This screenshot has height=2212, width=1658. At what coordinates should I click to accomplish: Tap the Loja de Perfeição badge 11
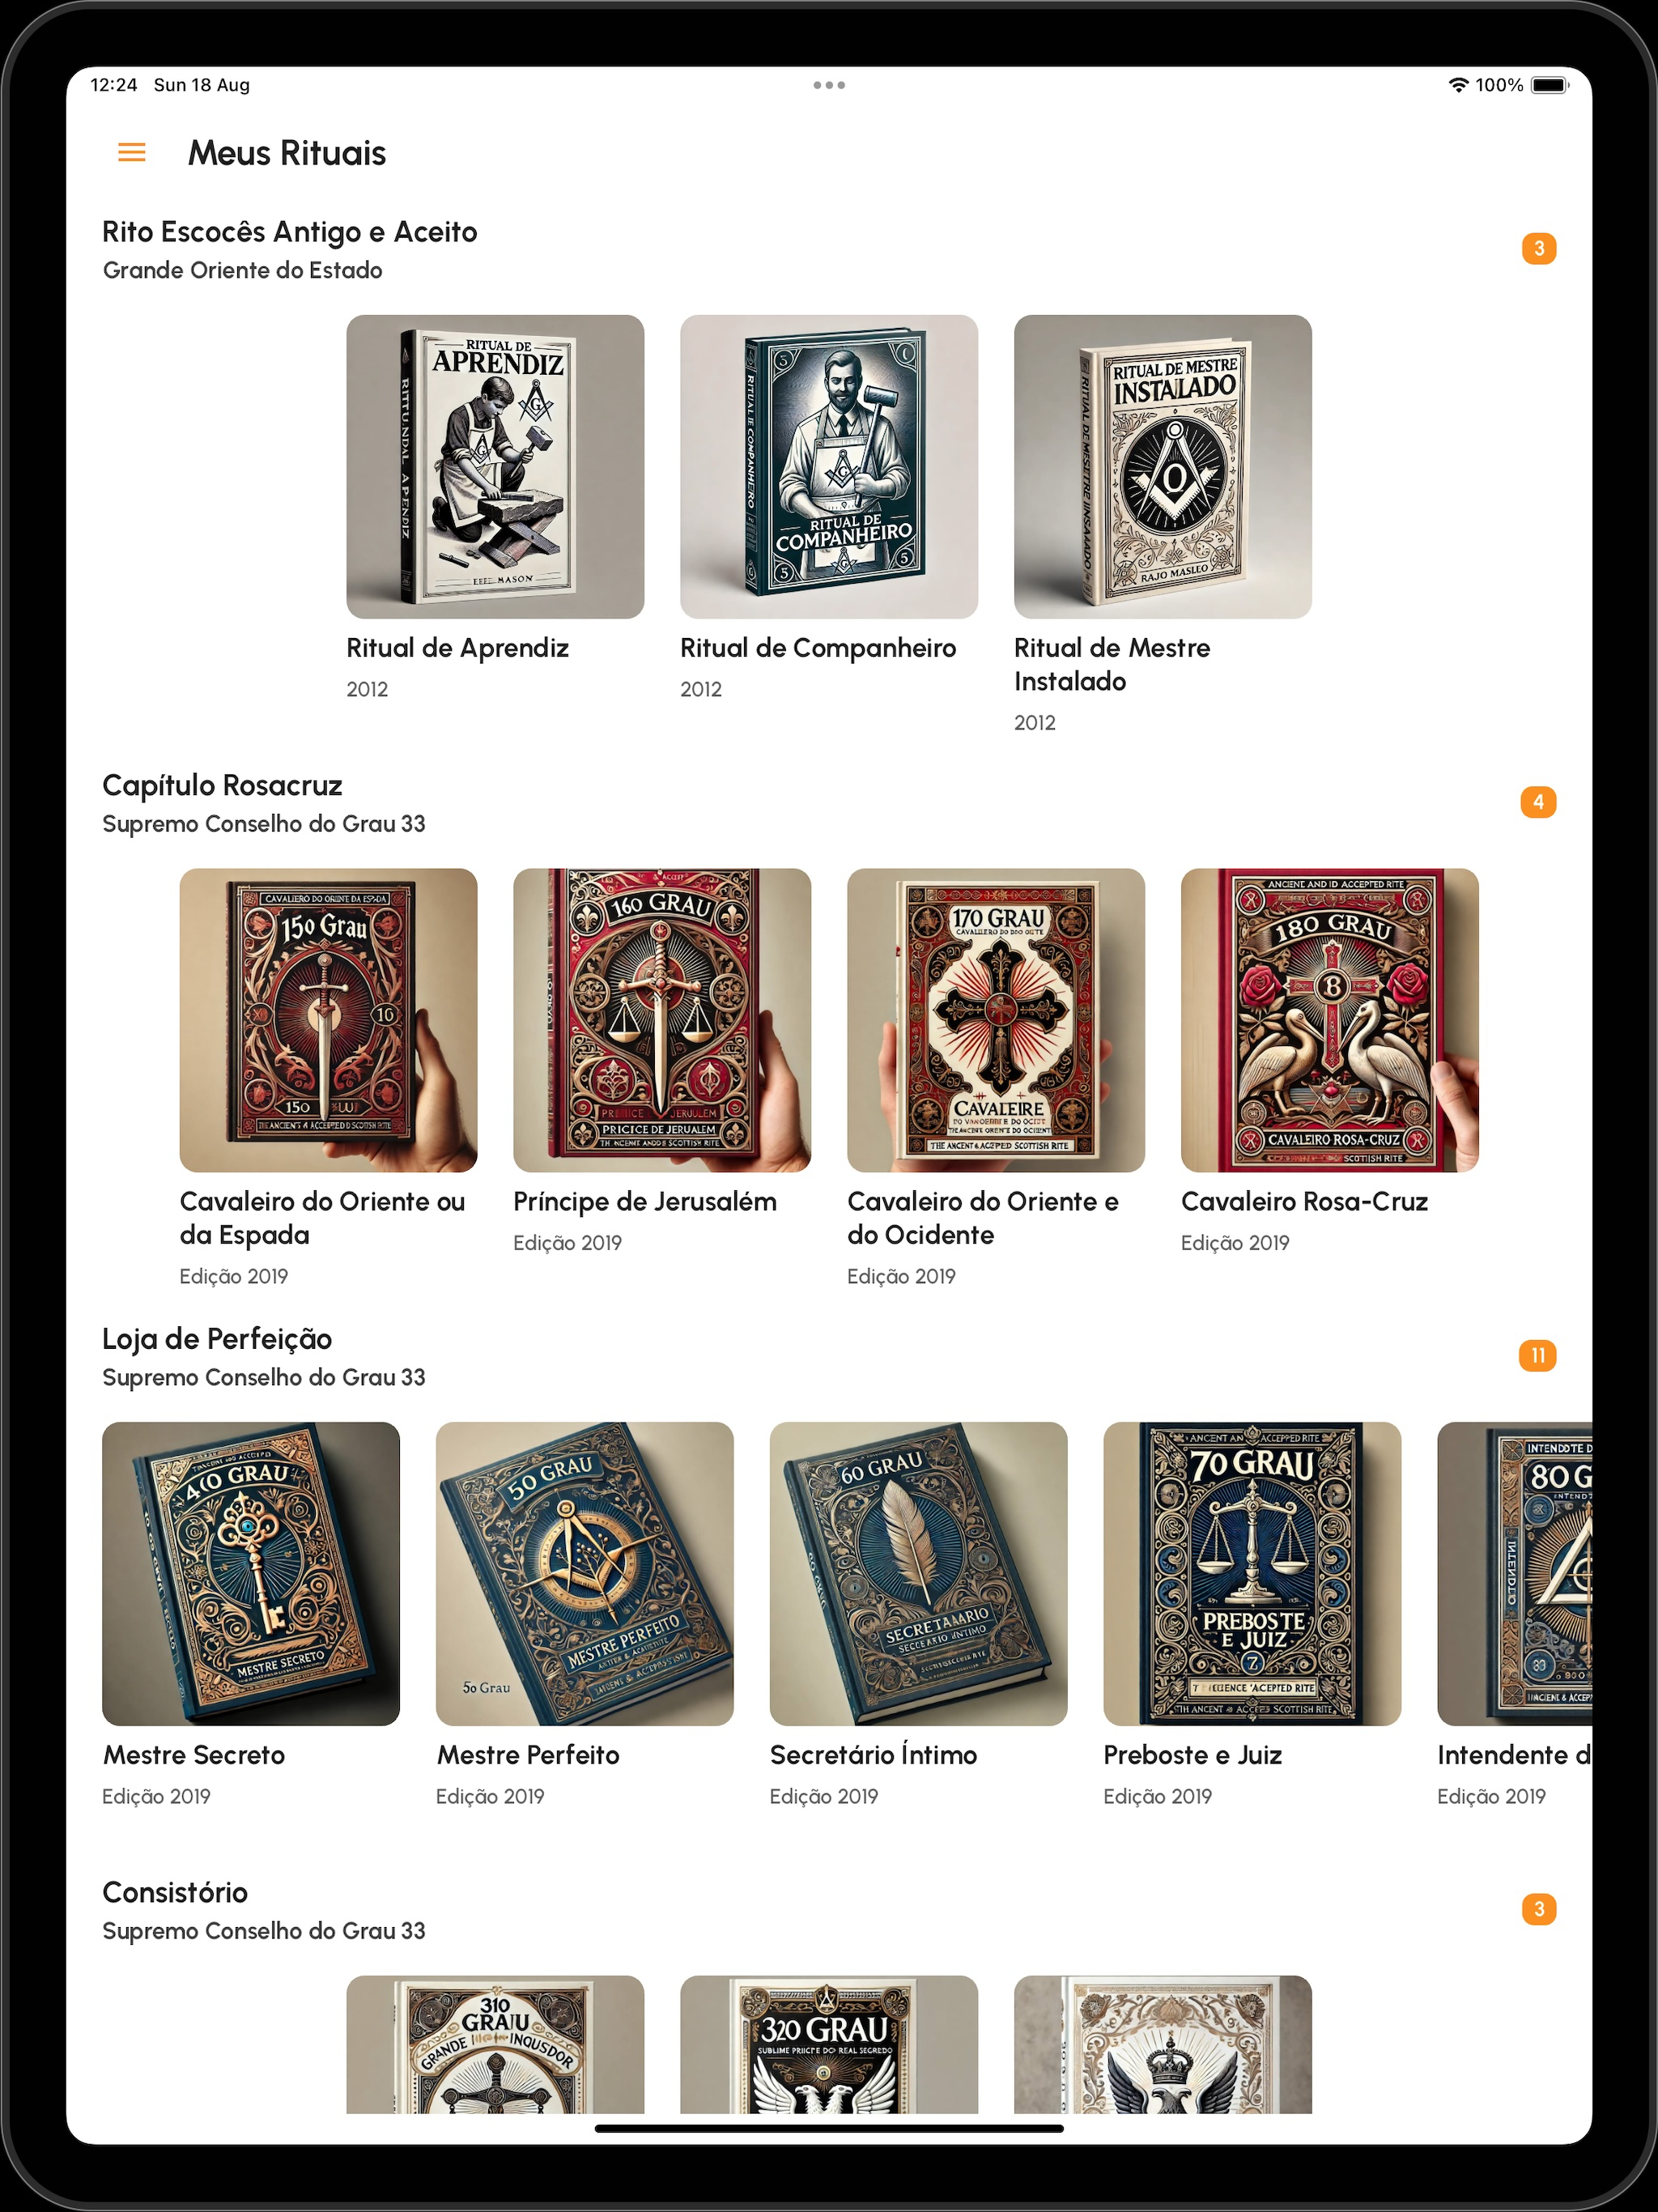[x=1538, y=1355]
